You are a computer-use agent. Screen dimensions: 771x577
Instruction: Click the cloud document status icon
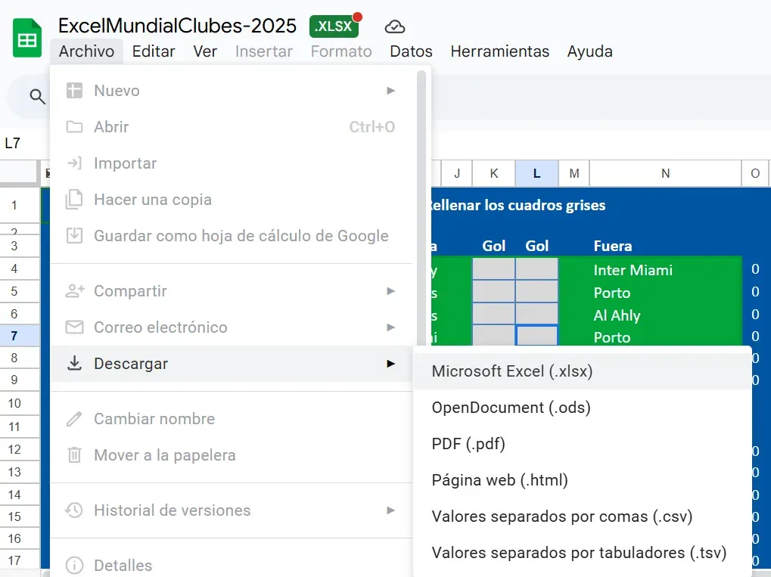coord(394,27)
